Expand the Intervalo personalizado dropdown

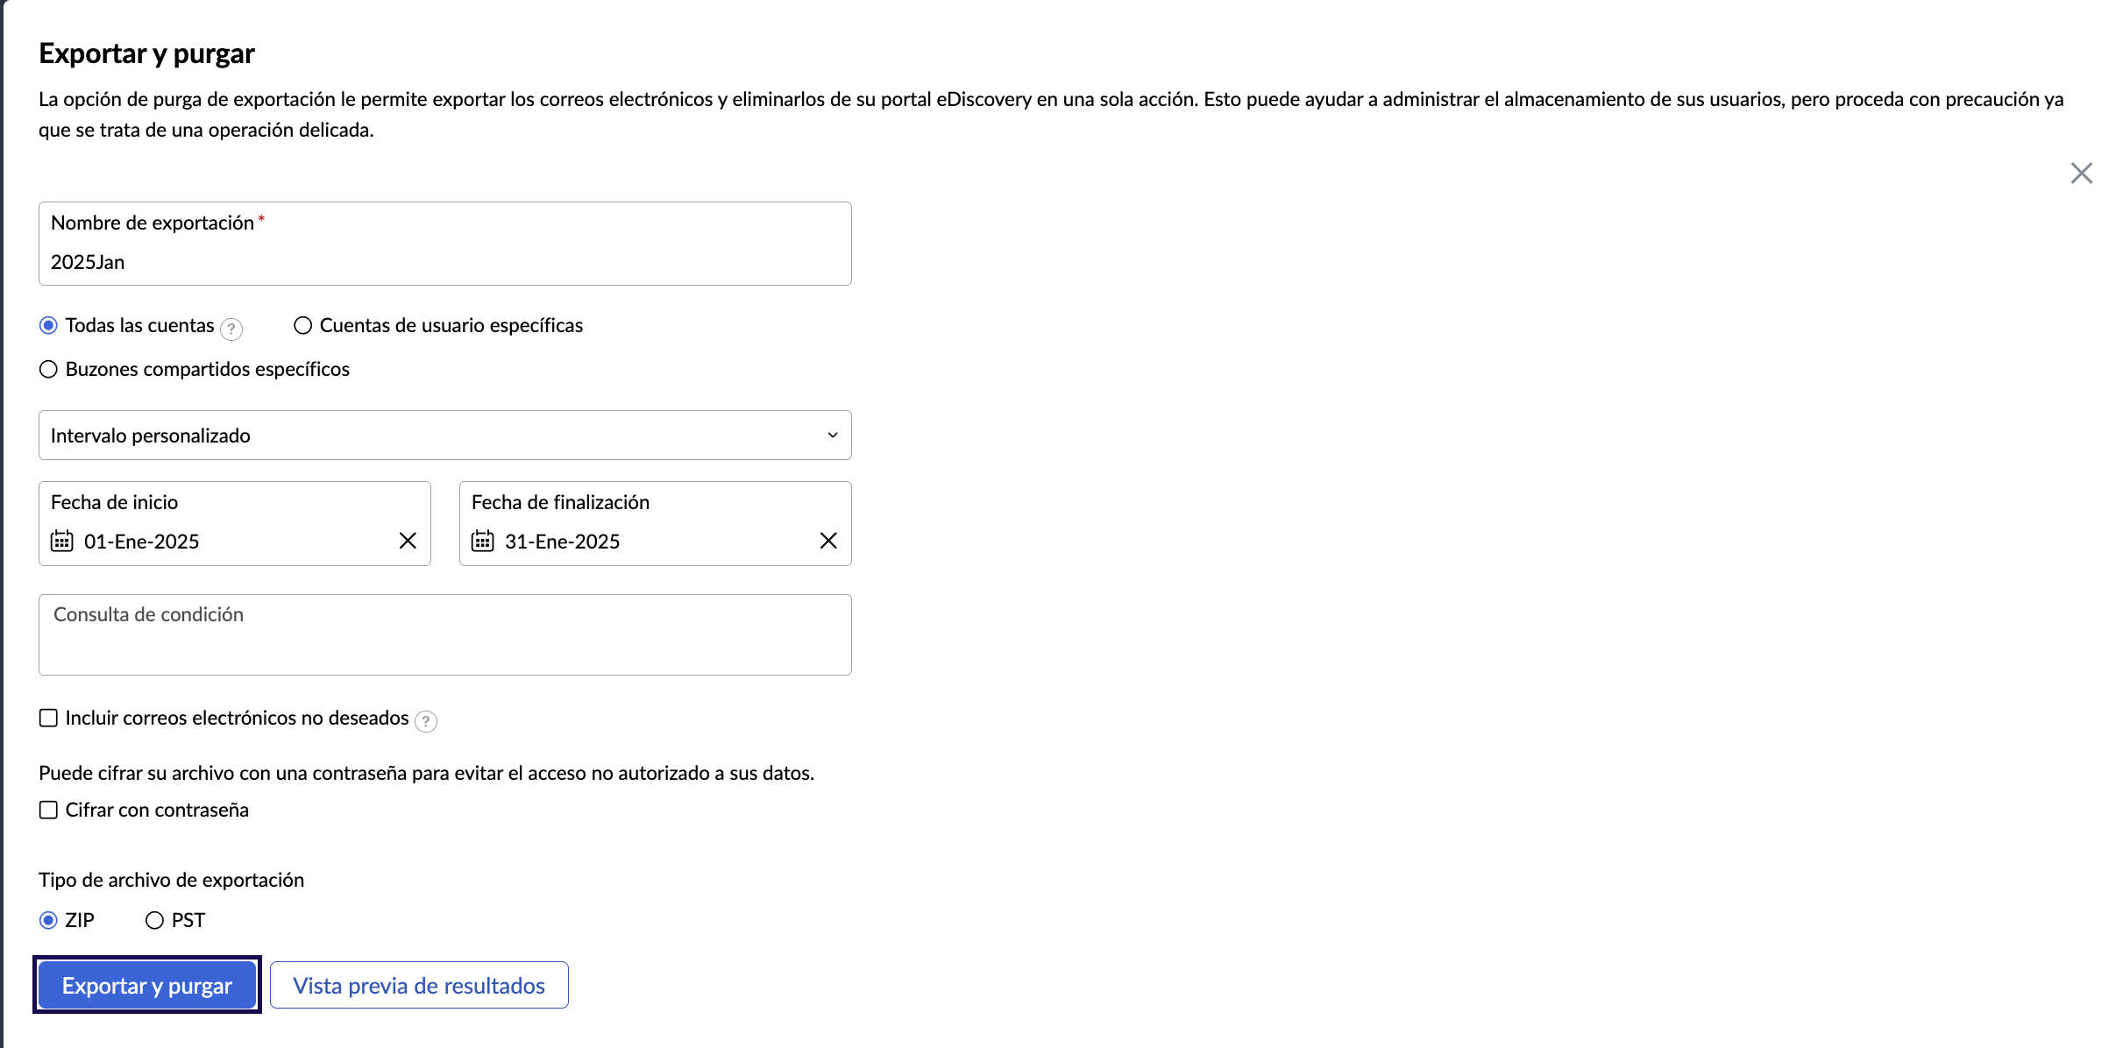pyautogui.click(x=445, y=435)
